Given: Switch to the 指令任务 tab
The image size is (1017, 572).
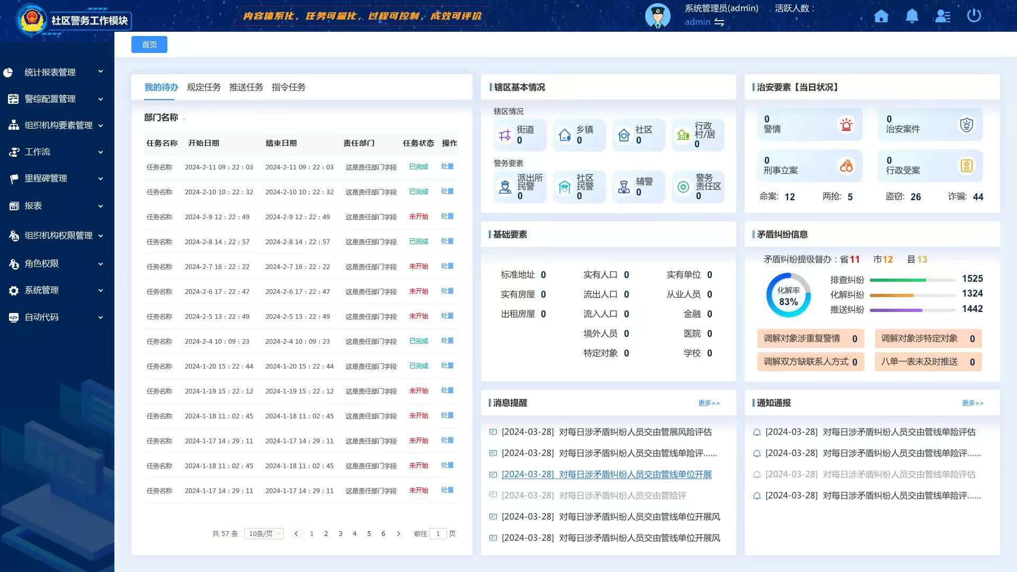Looking at the screenshot, I should 288,87.
